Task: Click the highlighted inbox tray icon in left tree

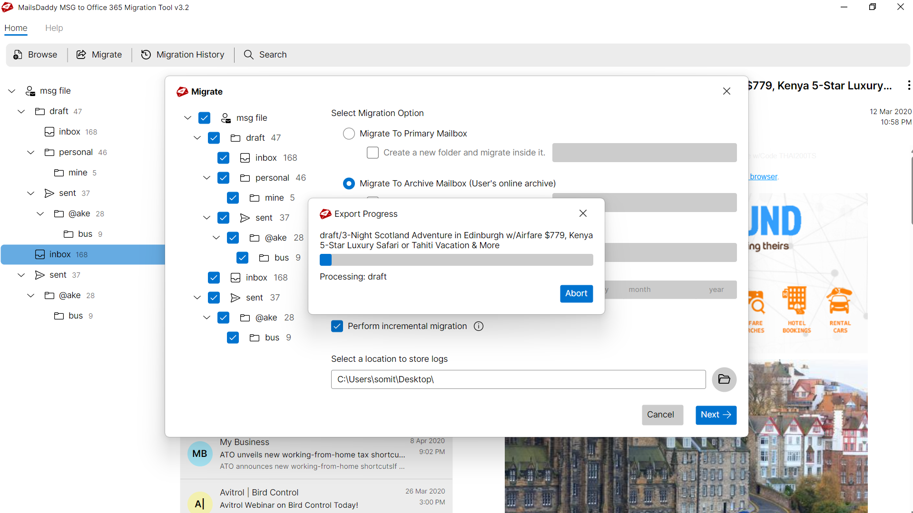Action: tap(40, 254)
